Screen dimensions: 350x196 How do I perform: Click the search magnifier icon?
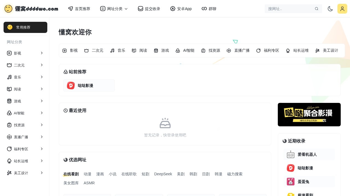317,9
